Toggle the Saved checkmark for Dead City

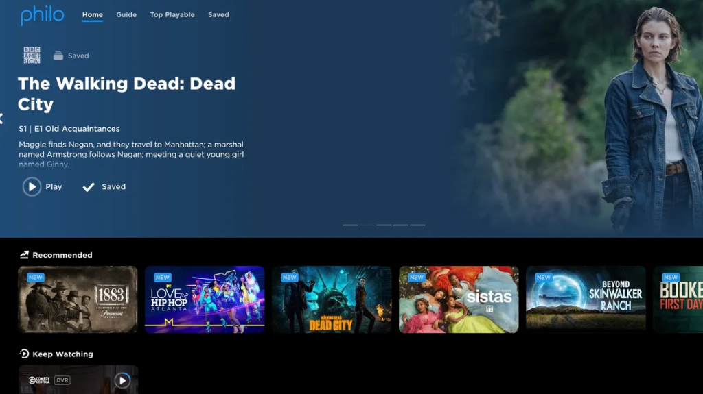(104, 186)
